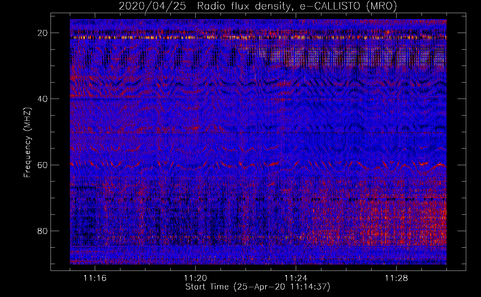Viewport: 481px width, 297px height.
Task: Select the 'Frequency (MHZ)' y-axis label
Action: point(27,143)
